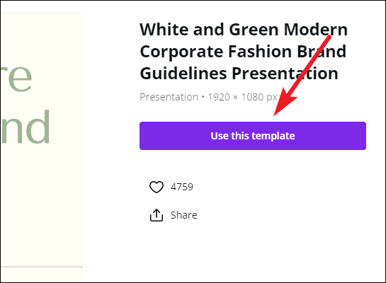Click 'Corporate Fashion Brand' title line
The width and height of the screenshot is (386, 283).
pos(243,52)
